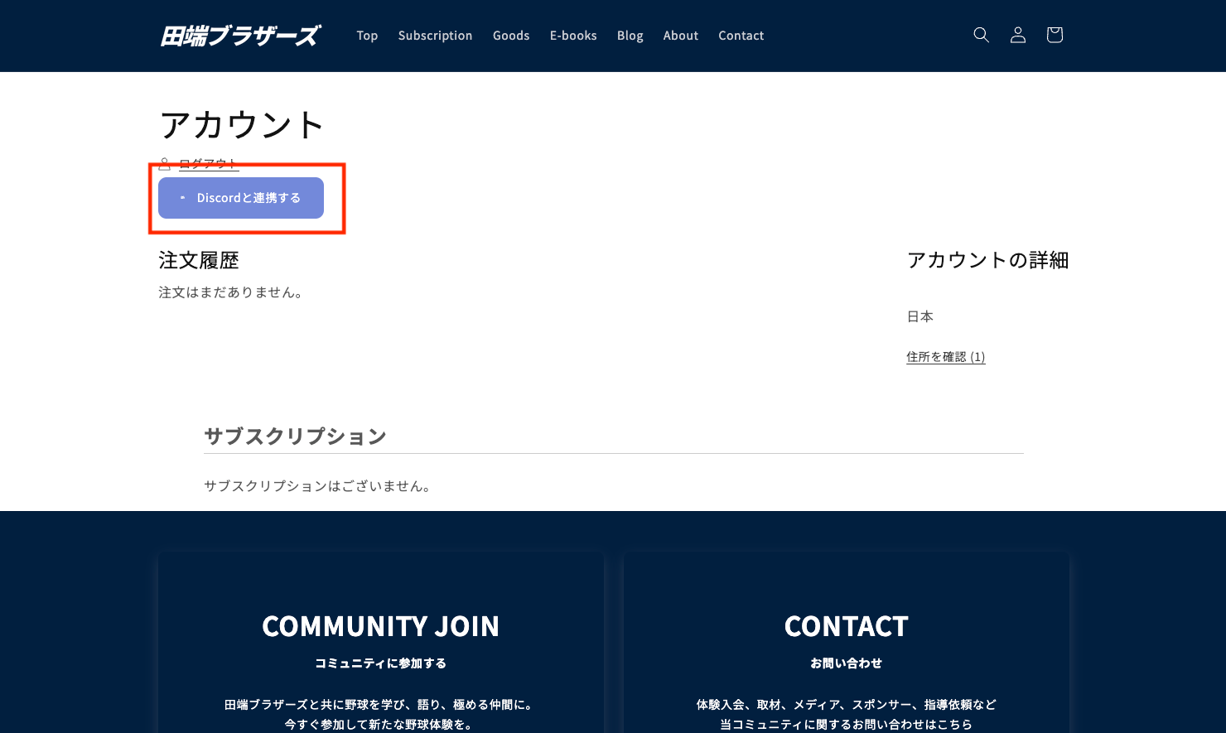Click the 注文履歴 heading
This screenshot has height=733, width=1226.
[199, 261]
